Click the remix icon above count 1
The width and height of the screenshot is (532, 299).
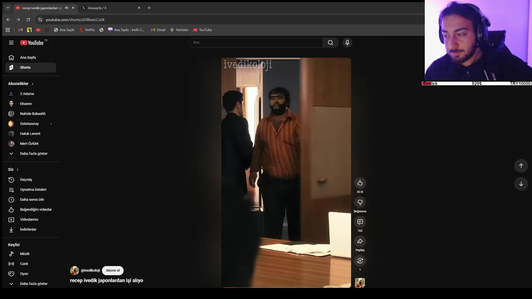coord(360,261)
